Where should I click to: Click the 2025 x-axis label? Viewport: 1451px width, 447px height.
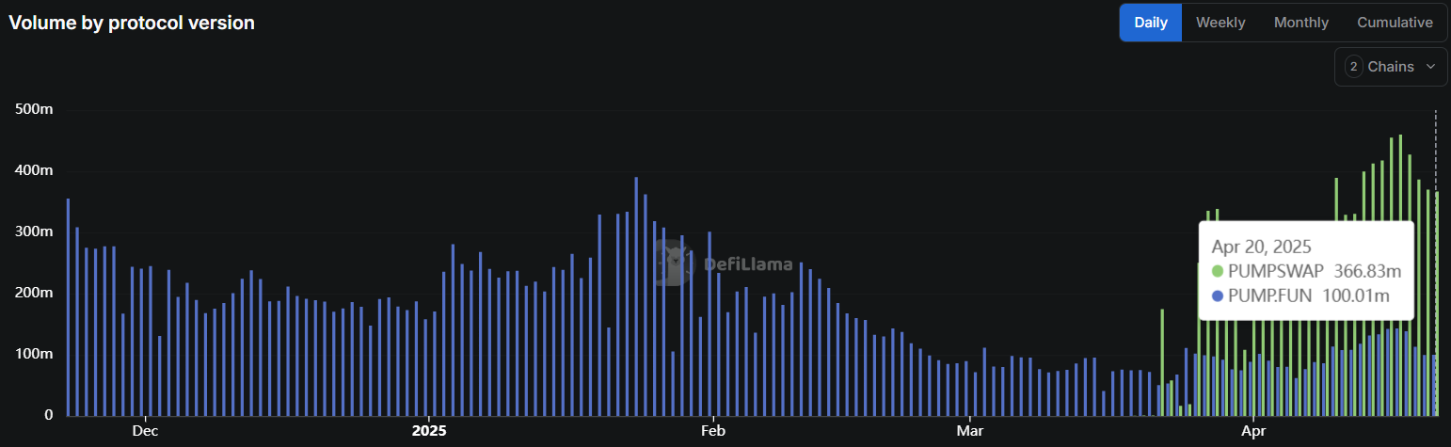click(429, 431)
